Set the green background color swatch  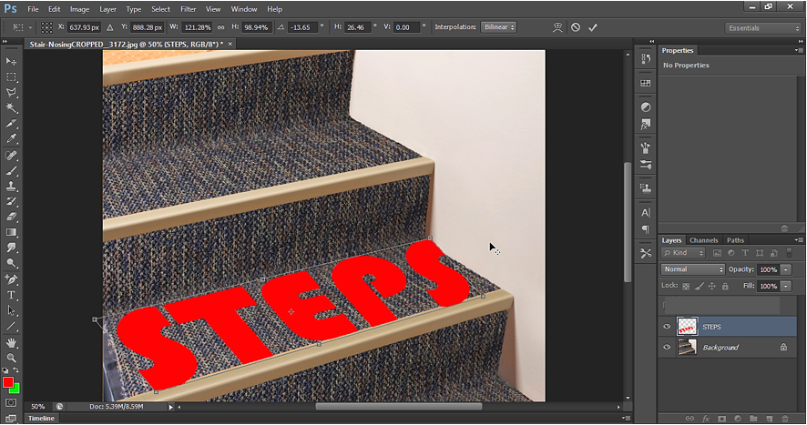click(16, 389)
